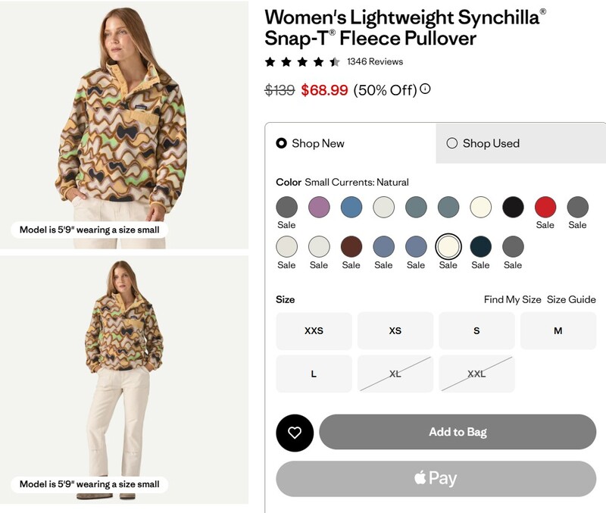Click the star rating icons
The height and width of the screenshot is (513, 606).
click(302, 62)
